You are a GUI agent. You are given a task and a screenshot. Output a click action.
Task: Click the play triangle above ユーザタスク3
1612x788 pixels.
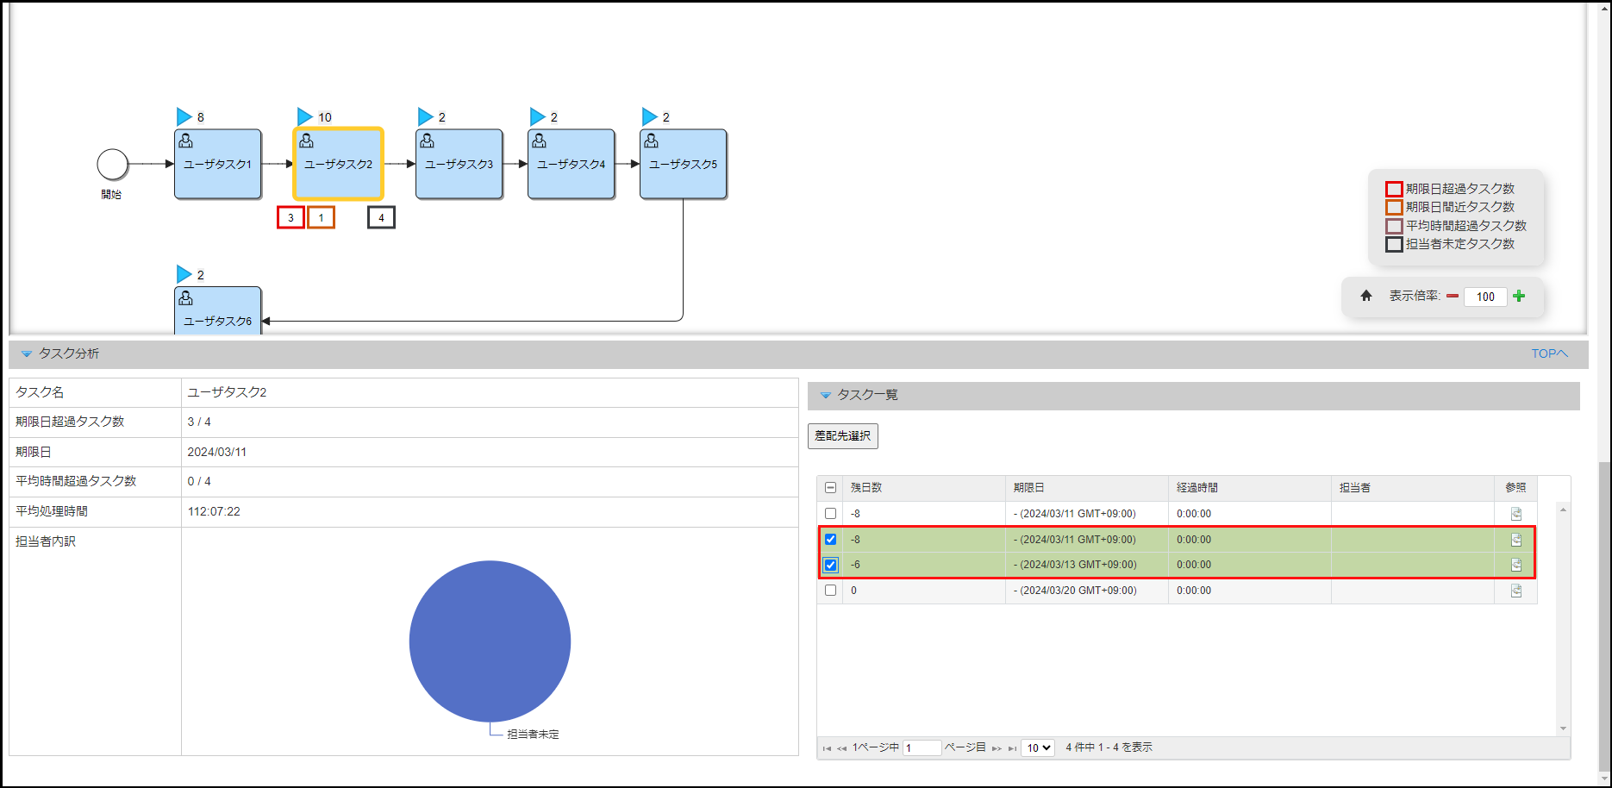pos(425,116)
